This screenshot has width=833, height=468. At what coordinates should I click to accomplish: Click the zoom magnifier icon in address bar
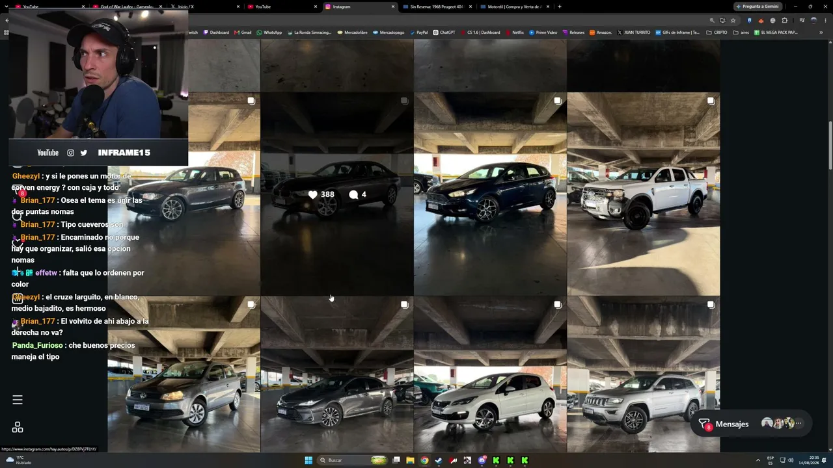(712, 20)
